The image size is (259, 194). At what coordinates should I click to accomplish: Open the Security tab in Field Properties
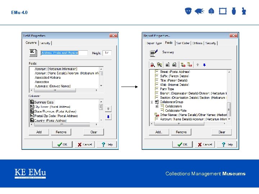tap(45, 43)
